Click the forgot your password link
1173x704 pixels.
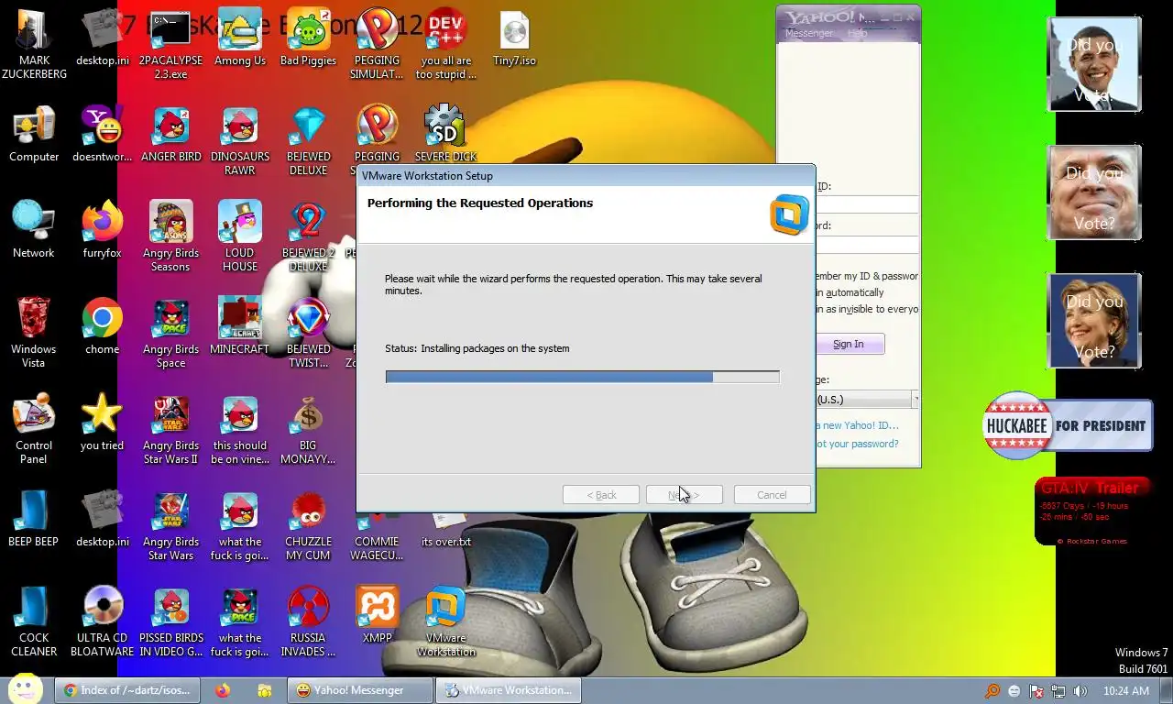857,444
